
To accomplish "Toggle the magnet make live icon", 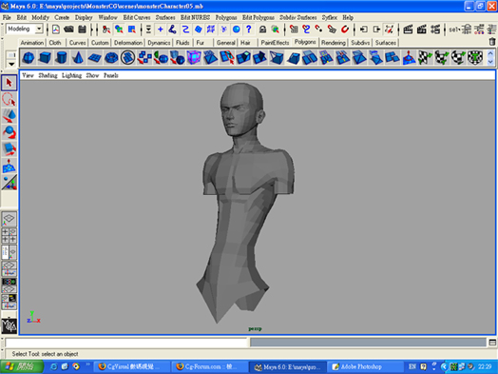I will click(345, 30).
